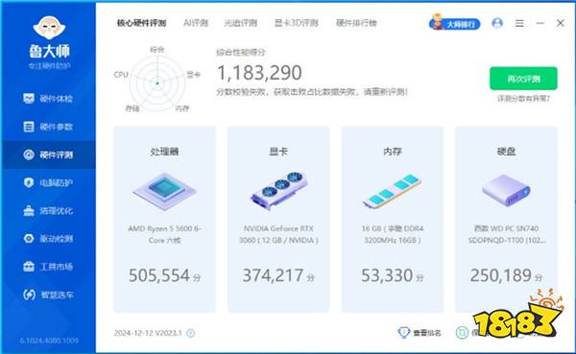Select 硬件评测 in the sidebar

pyautogui.click(x=48, y=154)
